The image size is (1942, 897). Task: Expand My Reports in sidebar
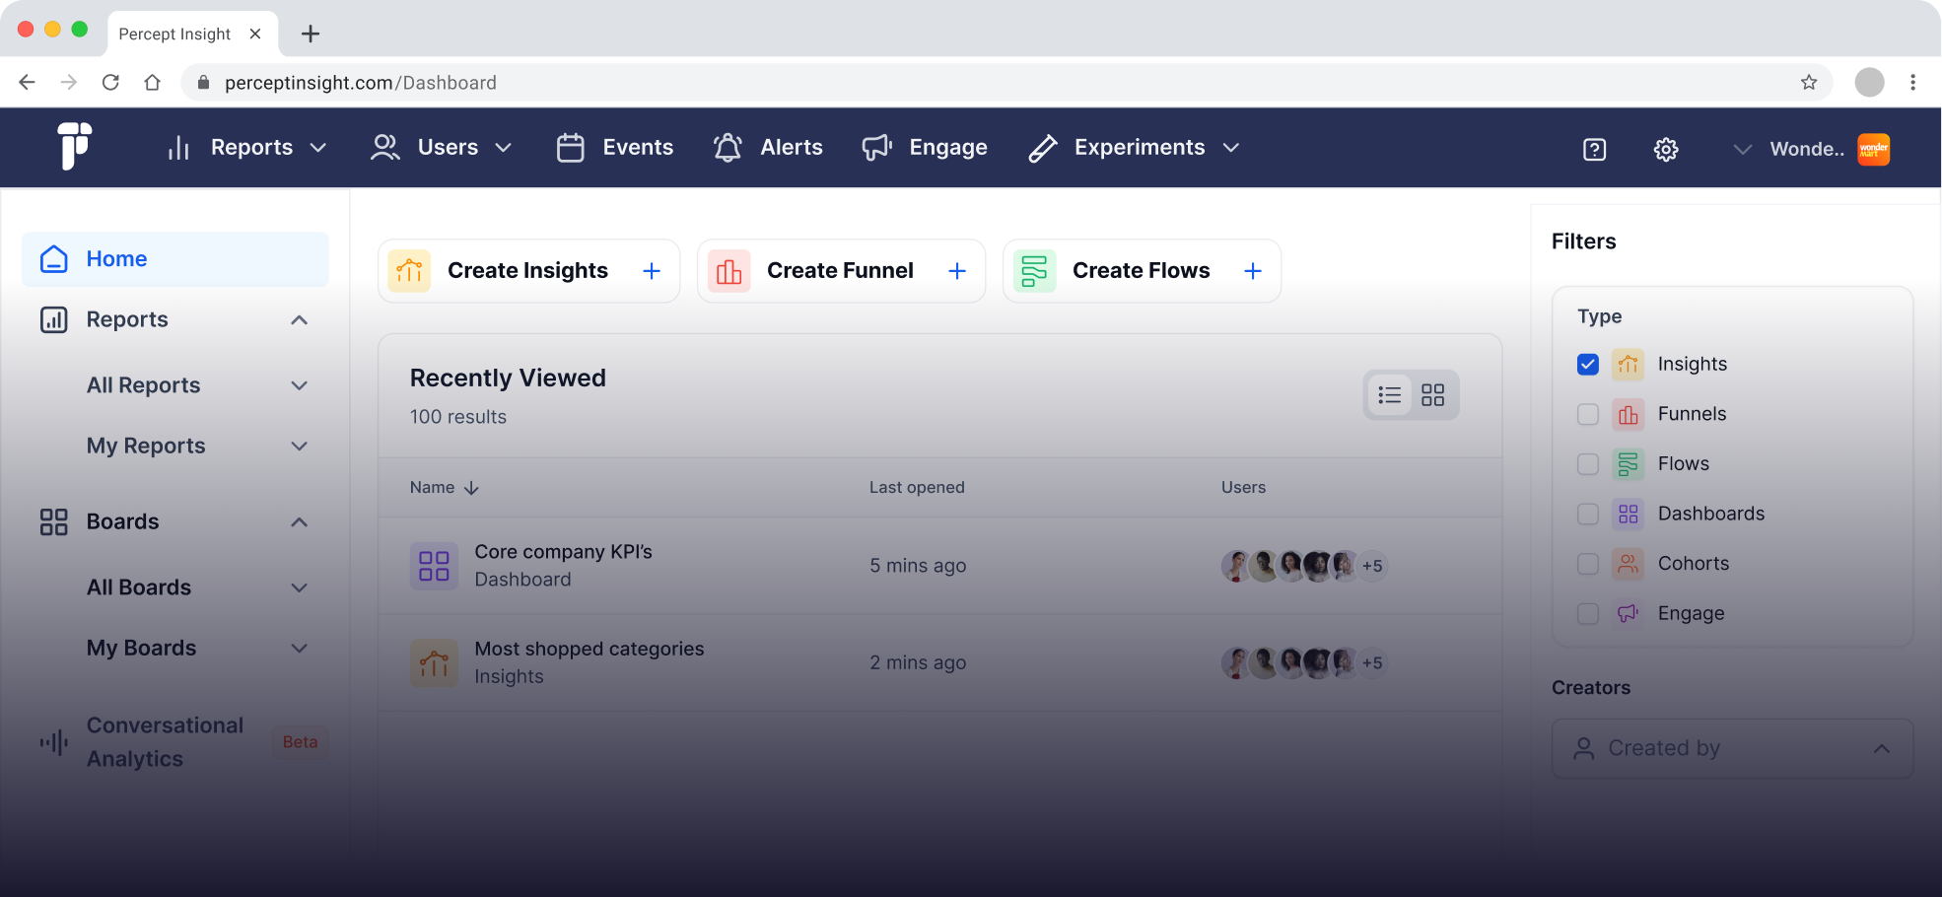pos(300,446)
